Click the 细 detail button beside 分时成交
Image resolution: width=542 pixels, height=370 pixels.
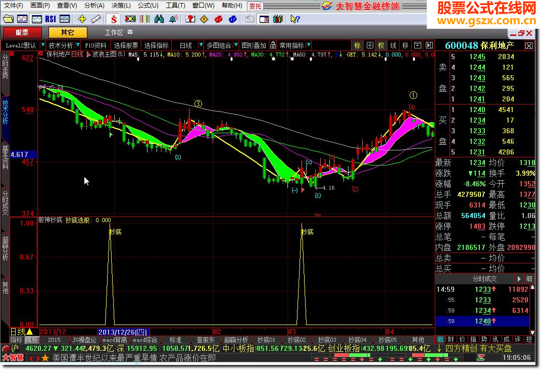click(529, 279)
